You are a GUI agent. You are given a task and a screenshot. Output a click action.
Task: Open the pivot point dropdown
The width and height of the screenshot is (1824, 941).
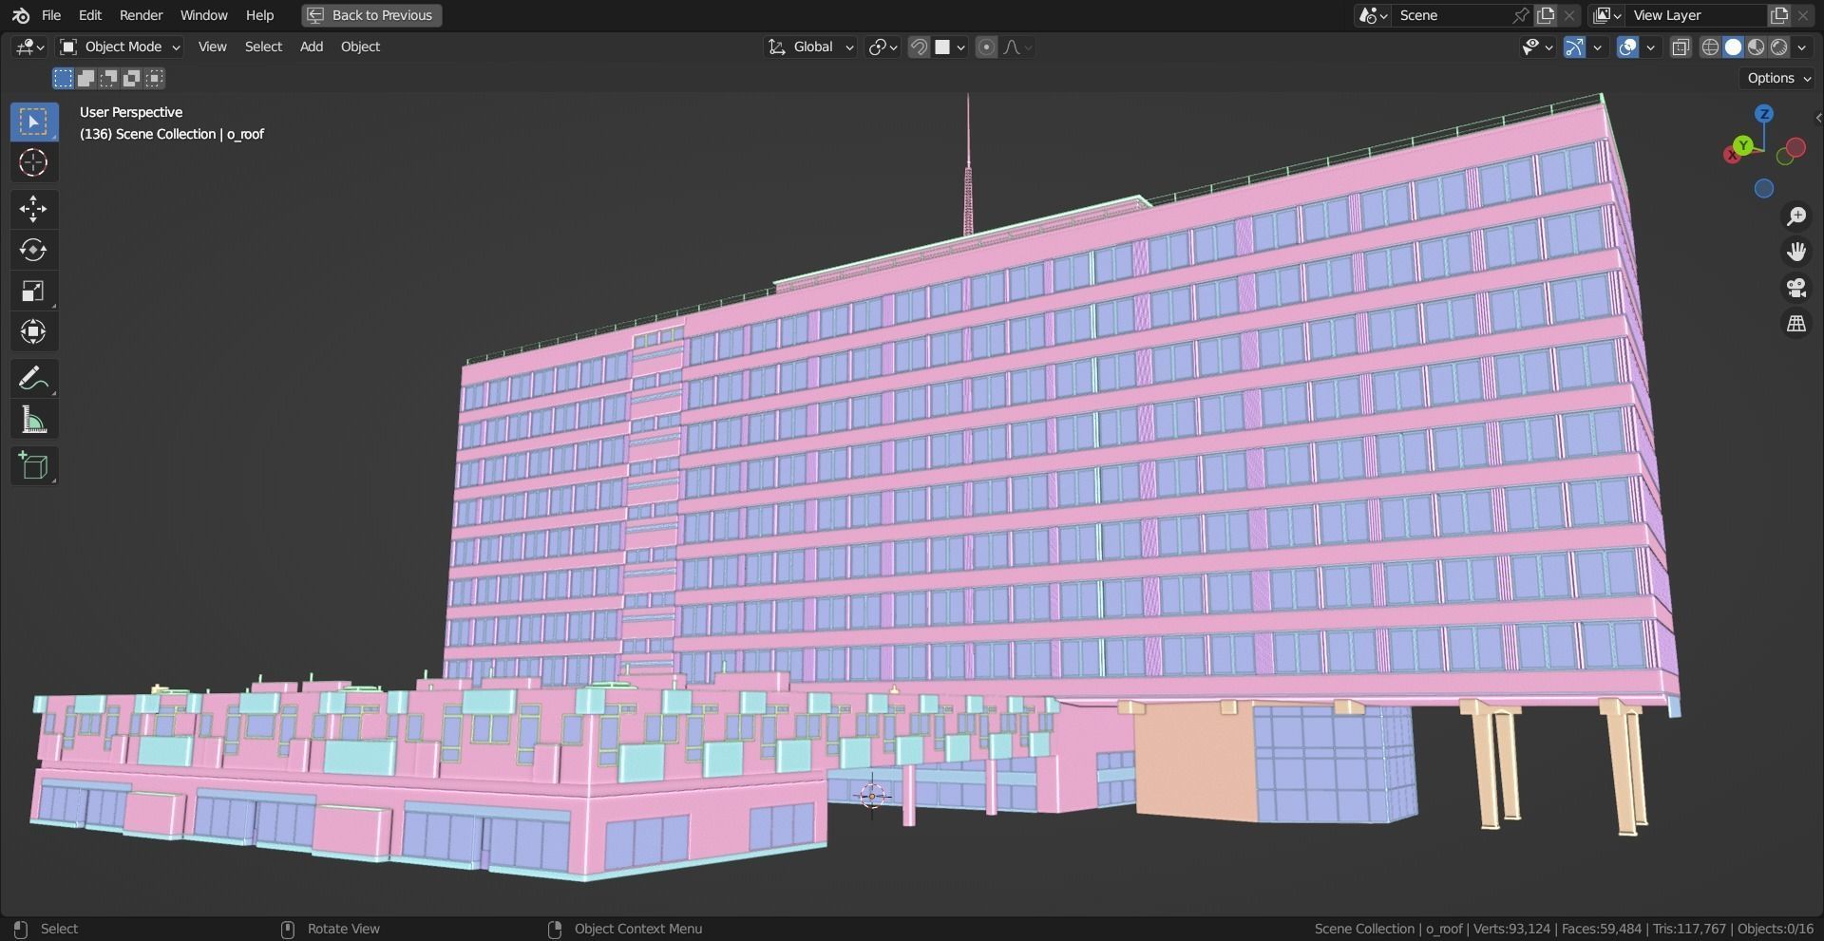883,47
